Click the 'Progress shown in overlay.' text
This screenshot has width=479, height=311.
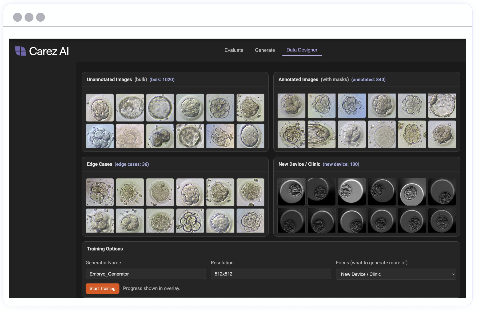tap(151, 288)
